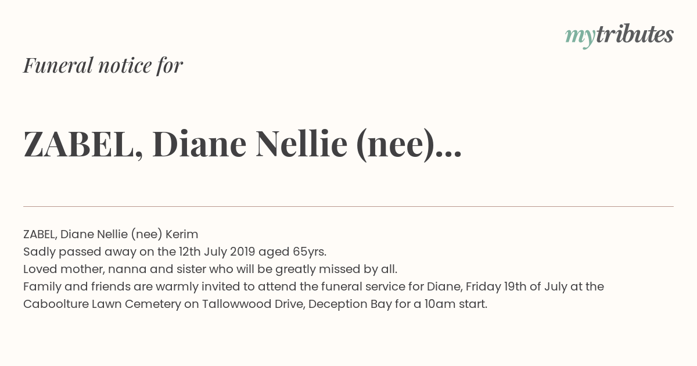
Task: Click the surname "Kerim" in the notice
Action: point(182,234)
